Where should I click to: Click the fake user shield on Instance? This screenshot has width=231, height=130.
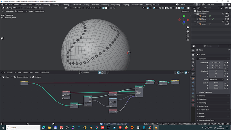99,72
